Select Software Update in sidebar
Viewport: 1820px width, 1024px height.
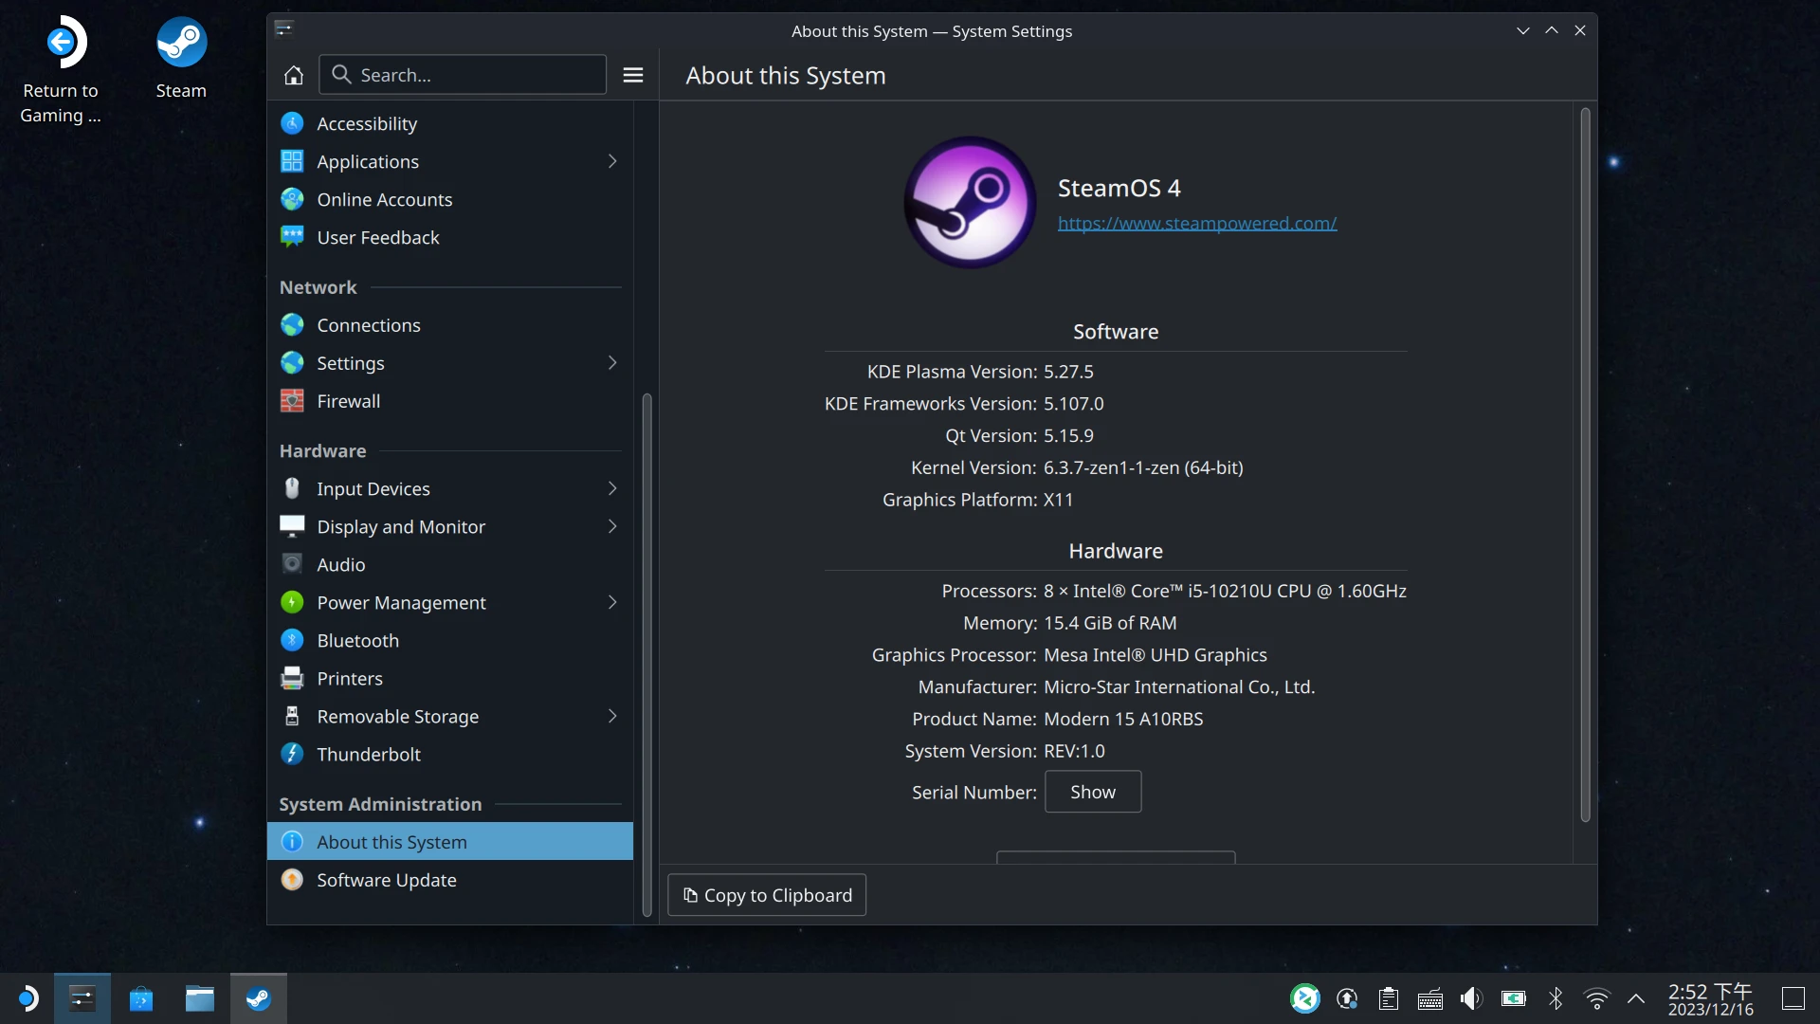(386, 880)
